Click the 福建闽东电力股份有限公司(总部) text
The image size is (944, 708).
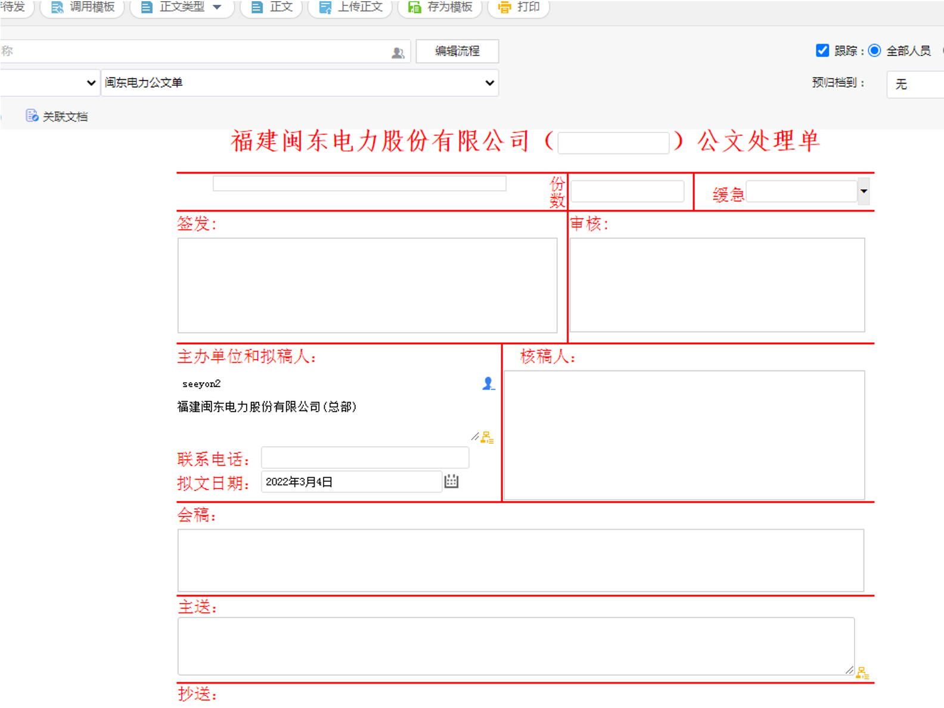tap(267, 407)
